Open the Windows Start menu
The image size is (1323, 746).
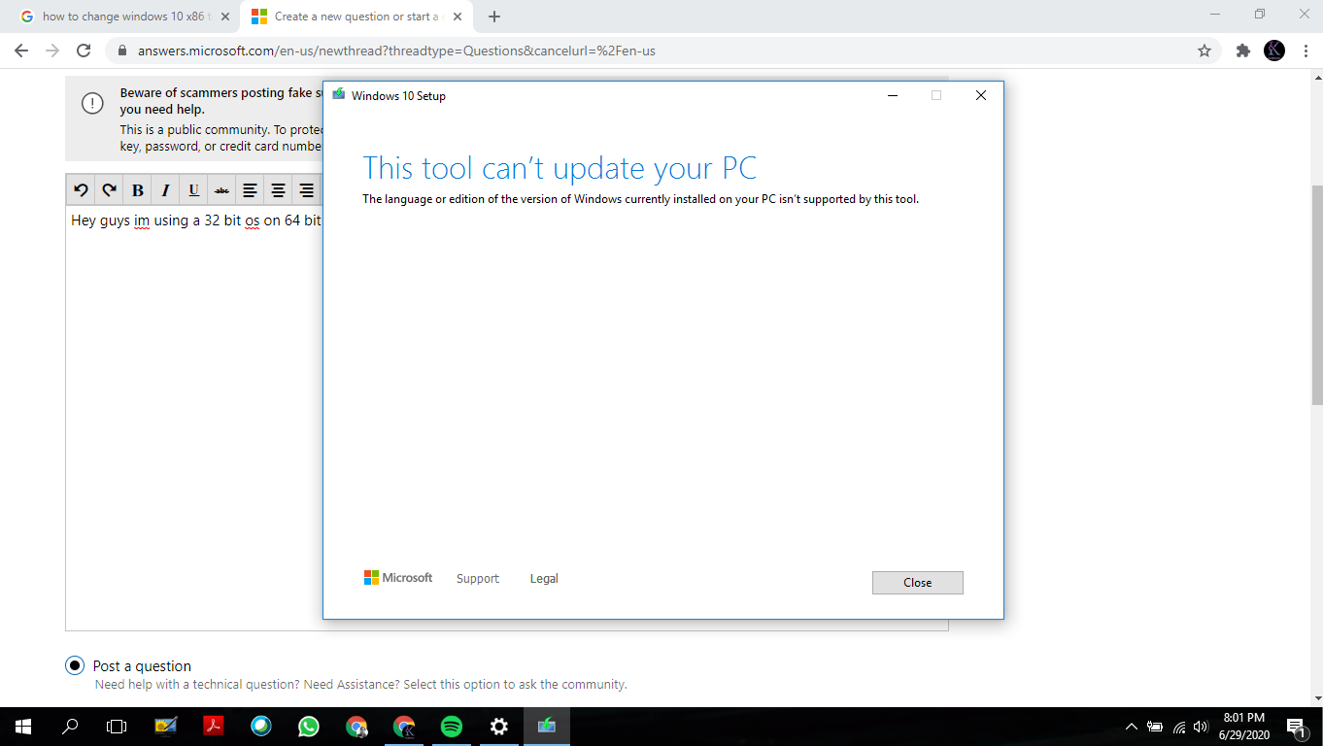click(23, 726)
